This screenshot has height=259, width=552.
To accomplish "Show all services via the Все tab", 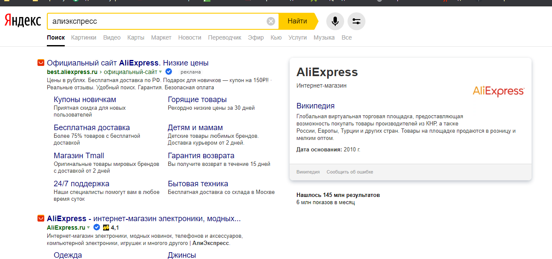I will (347, 37).
